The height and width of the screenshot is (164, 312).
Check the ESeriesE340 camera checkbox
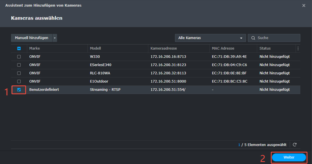coord(19,65)
